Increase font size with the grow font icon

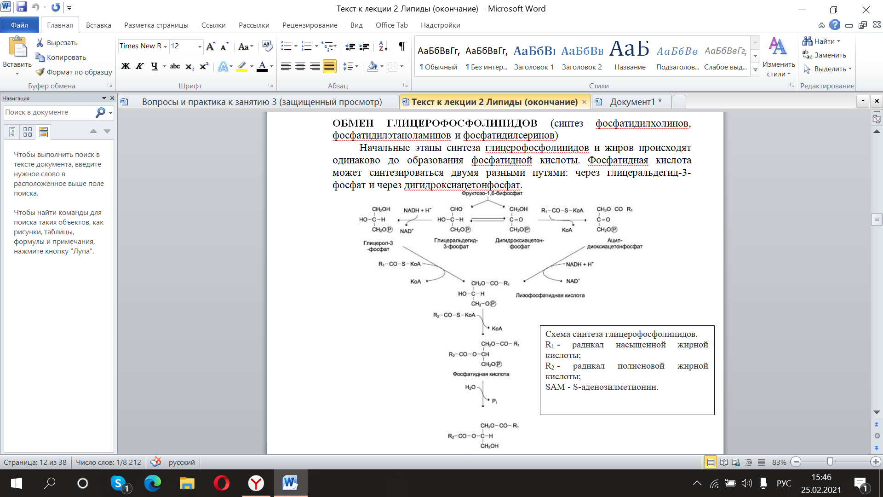211,46
